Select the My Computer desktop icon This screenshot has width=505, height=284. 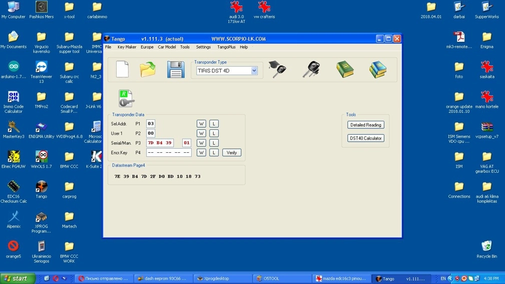coord(13,10)
